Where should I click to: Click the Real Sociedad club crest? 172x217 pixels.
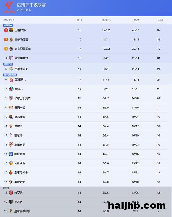point(11,117)
